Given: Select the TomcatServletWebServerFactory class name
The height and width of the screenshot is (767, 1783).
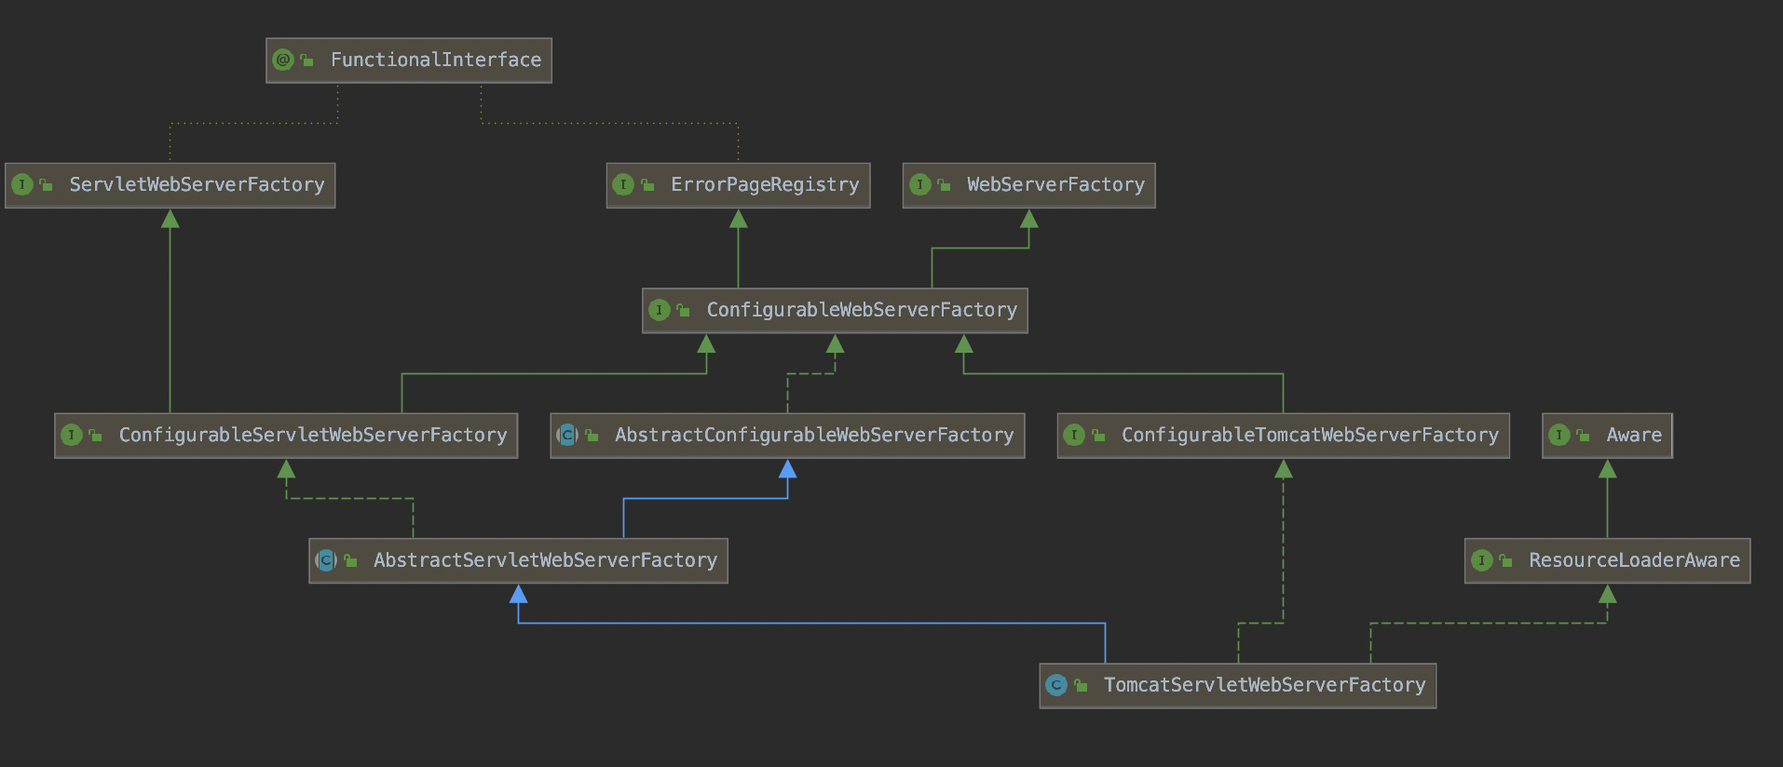Looking at the screenshot, I should tap(1264, 685).
